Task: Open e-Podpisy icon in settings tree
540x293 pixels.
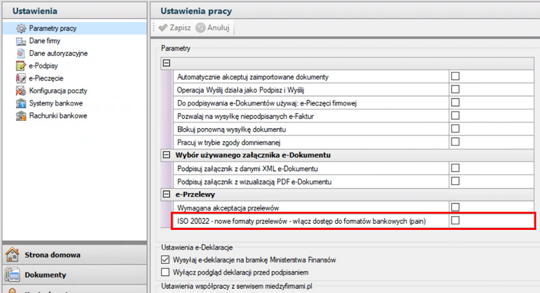Action: [x=21, y=66]
